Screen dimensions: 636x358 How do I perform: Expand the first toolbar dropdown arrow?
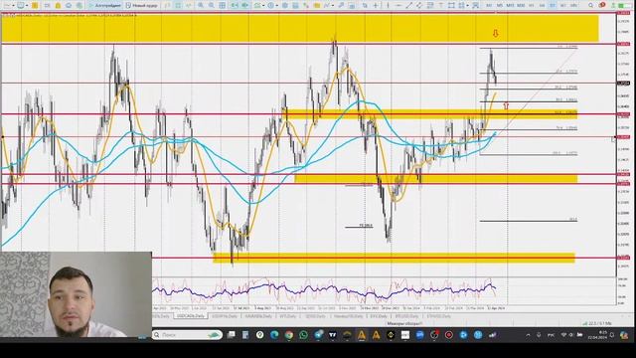point(13,6)
